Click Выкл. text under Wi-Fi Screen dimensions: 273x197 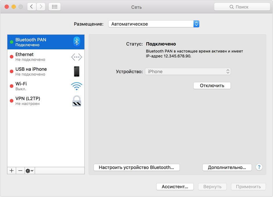[21, 89]
